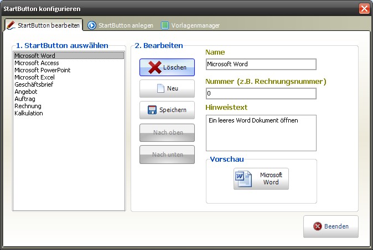The width and height of the screenshot is (373, 250).
Task: Click the Nach unten button
Action: [x=167, y=155]
